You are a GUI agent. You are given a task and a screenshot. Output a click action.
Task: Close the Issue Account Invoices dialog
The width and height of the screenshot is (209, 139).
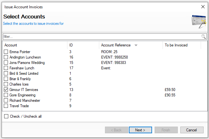pos(203,7)
